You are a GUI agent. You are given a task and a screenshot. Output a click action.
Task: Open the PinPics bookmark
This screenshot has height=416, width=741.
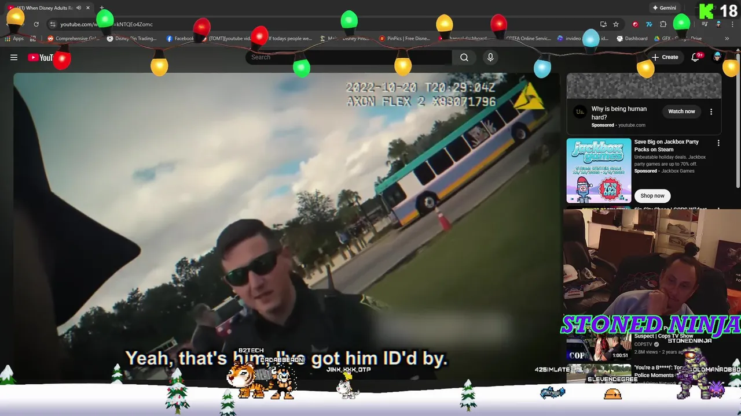click(x=405, y=39)
